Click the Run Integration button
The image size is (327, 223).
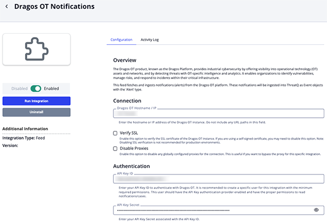click(37, 101)
